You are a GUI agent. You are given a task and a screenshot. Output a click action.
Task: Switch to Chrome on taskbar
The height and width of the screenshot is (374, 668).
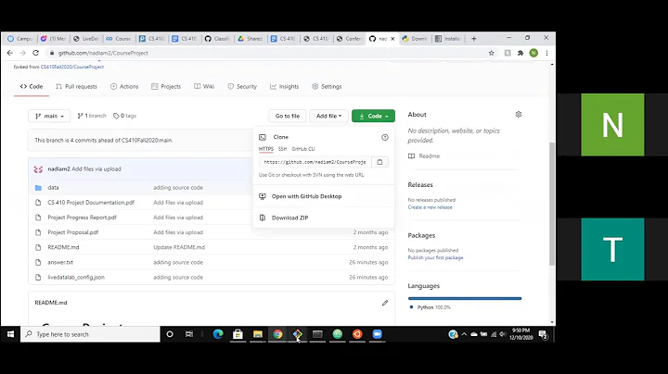(x=277, y=334)
